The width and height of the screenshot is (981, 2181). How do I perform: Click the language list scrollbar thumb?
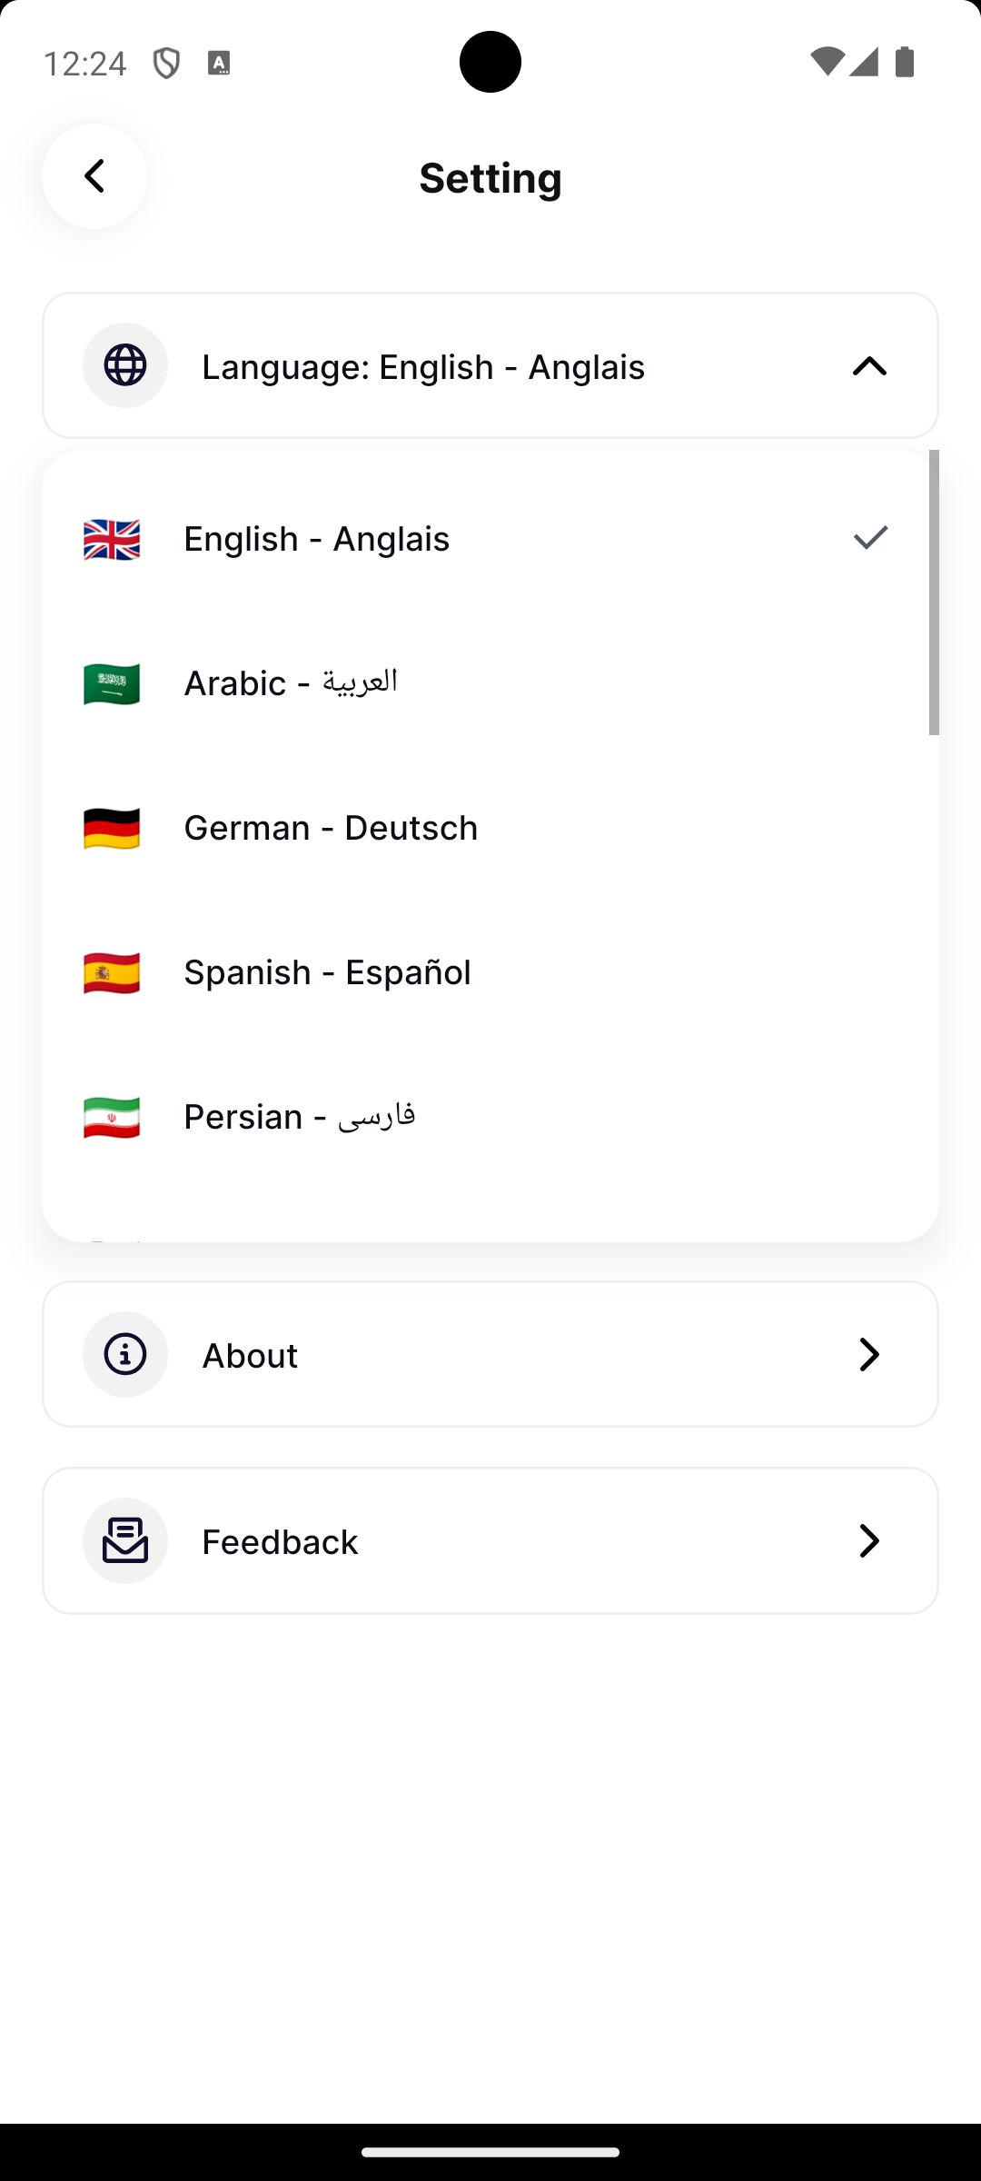[934, 592]
